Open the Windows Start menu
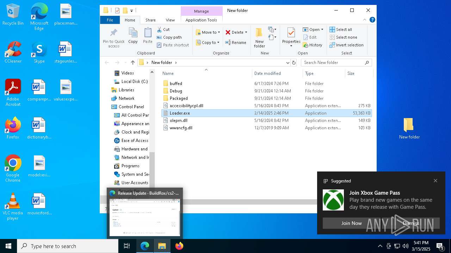451x253 pixels. click(x=8, y=246)
